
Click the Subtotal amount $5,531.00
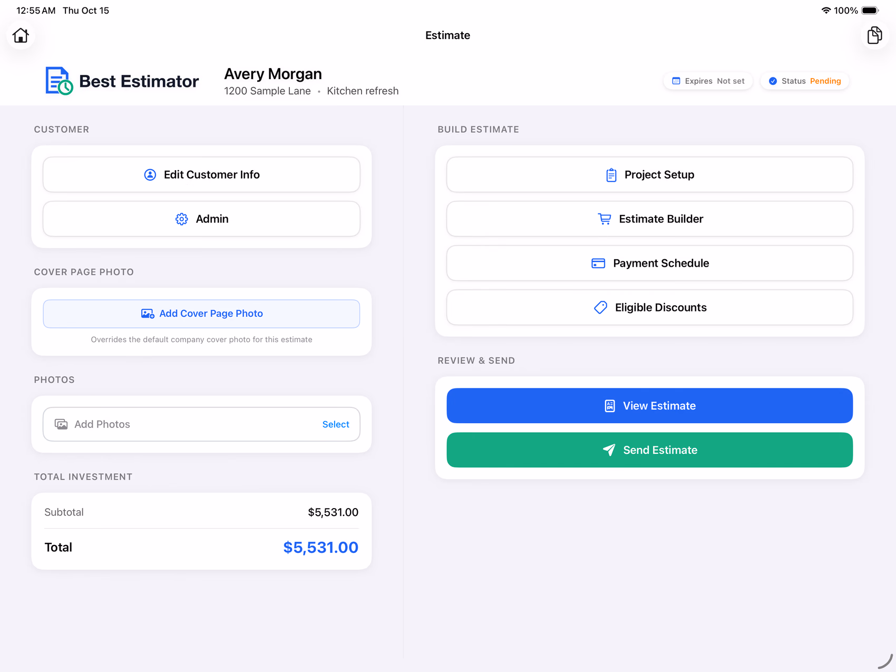point(333,512)
